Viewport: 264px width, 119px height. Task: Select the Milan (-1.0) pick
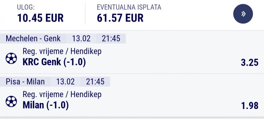46,105
